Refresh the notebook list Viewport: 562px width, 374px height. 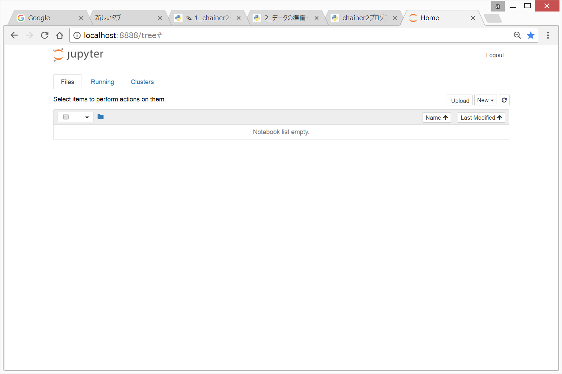[x=504, y=100]
